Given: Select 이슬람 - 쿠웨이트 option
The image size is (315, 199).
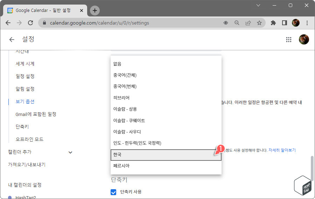Looking at the screenshot, I should (x=166, y=121).
